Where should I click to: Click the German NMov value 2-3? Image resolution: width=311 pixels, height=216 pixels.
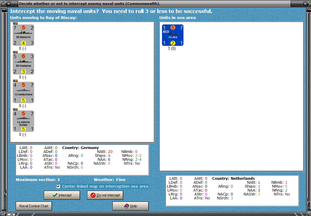[138, 156]
